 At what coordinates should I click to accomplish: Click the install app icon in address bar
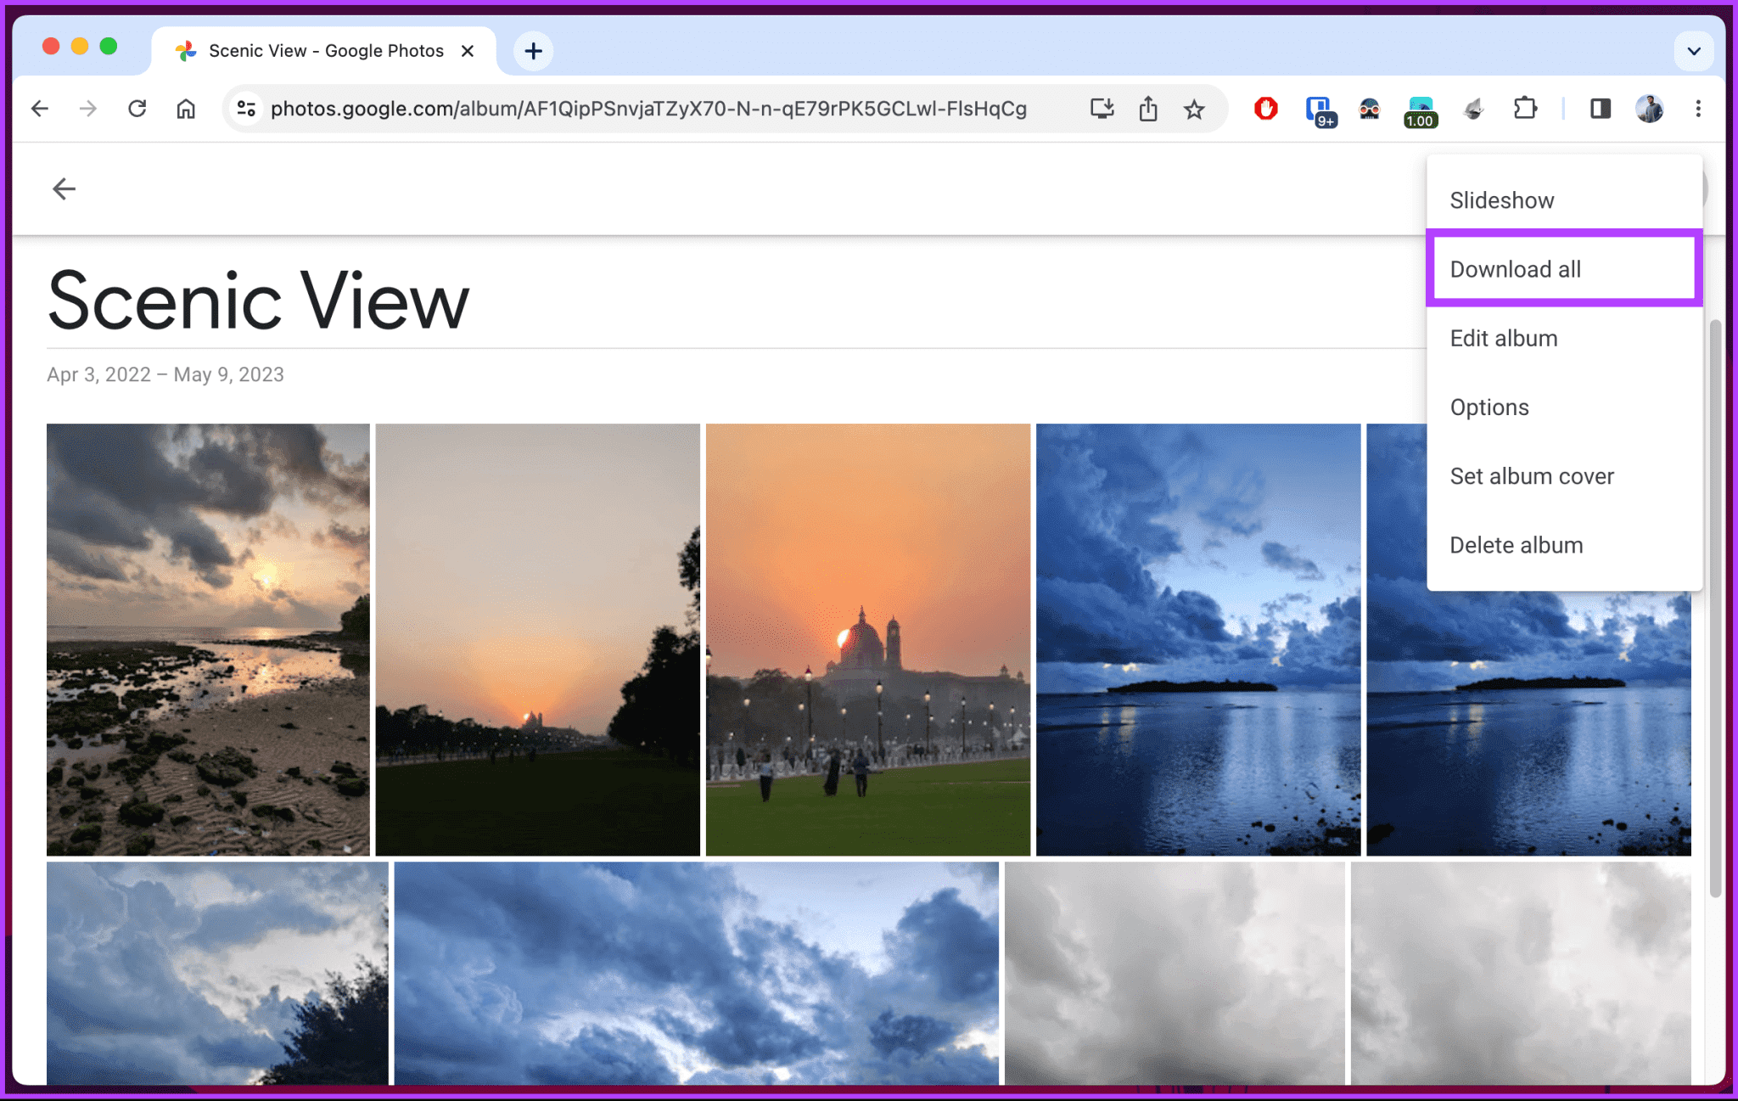(1102, 109)
